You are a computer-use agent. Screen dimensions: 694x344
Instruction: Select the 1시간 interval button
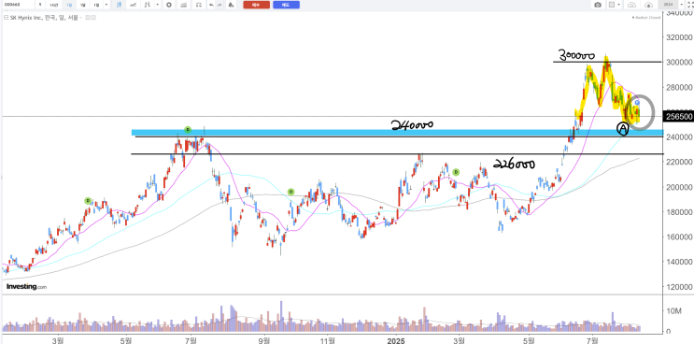pos(53,5)
